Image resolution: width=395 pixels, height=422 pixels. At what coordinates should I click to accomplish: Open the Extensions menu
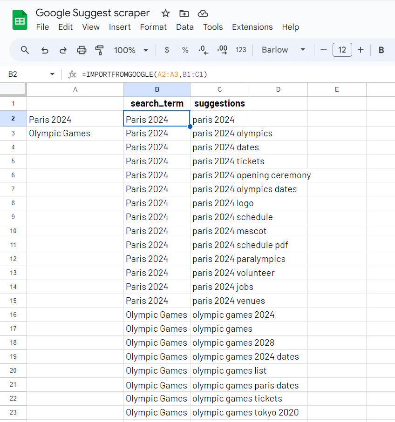252,27
